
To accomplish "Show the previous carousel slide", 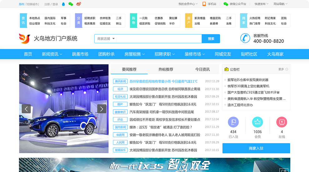I will (x=26, y=109).
